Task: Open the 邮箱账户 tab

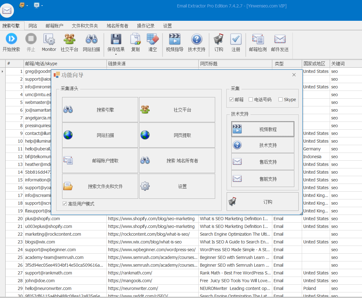Action: pyautogui.click(x=54, y=26)
